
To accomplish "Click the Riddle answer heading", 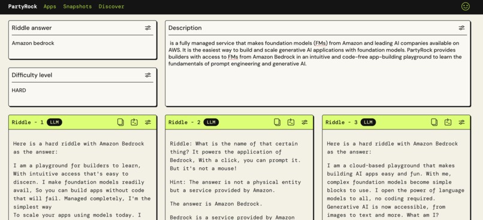I will coord(32,28).
